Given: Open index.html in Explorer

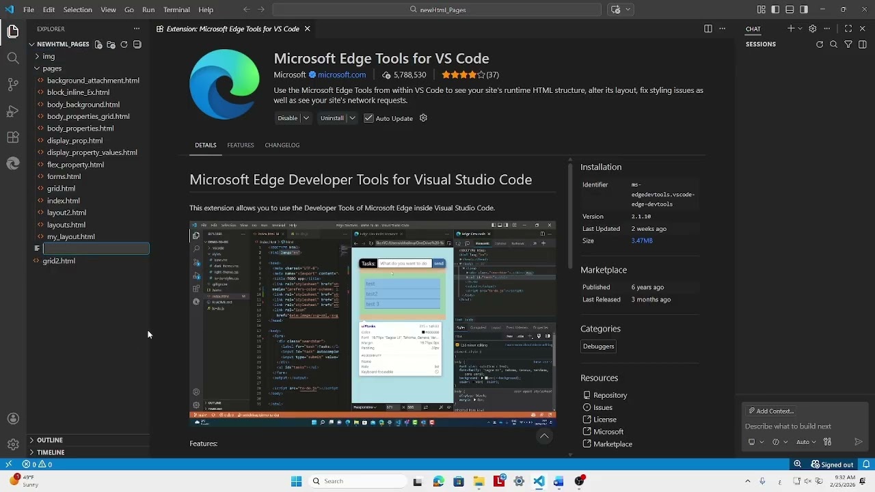Looking at the screenshot, I should tap(64, 201).
